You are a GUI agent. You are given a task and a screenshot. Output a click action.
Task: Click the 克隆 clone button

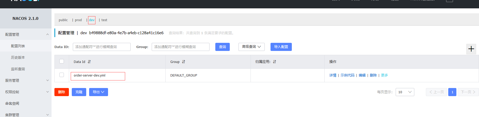coord(79,92)
